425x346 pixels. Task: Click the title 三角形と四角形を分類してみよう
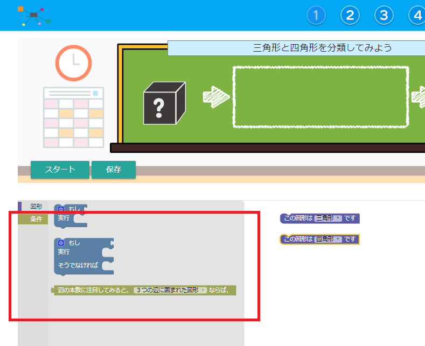click(323, 48)
